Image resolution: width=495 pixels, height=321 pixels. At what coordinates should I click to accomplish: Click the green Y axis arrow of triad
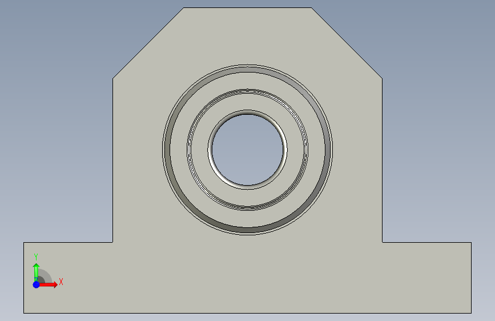click(x=36, y=272)
